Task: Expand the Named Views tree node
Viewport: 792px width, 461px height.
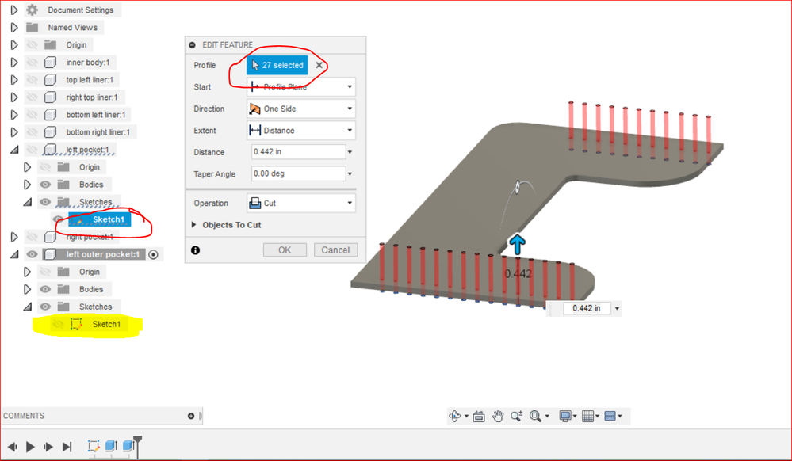Action: click(14, 27)
